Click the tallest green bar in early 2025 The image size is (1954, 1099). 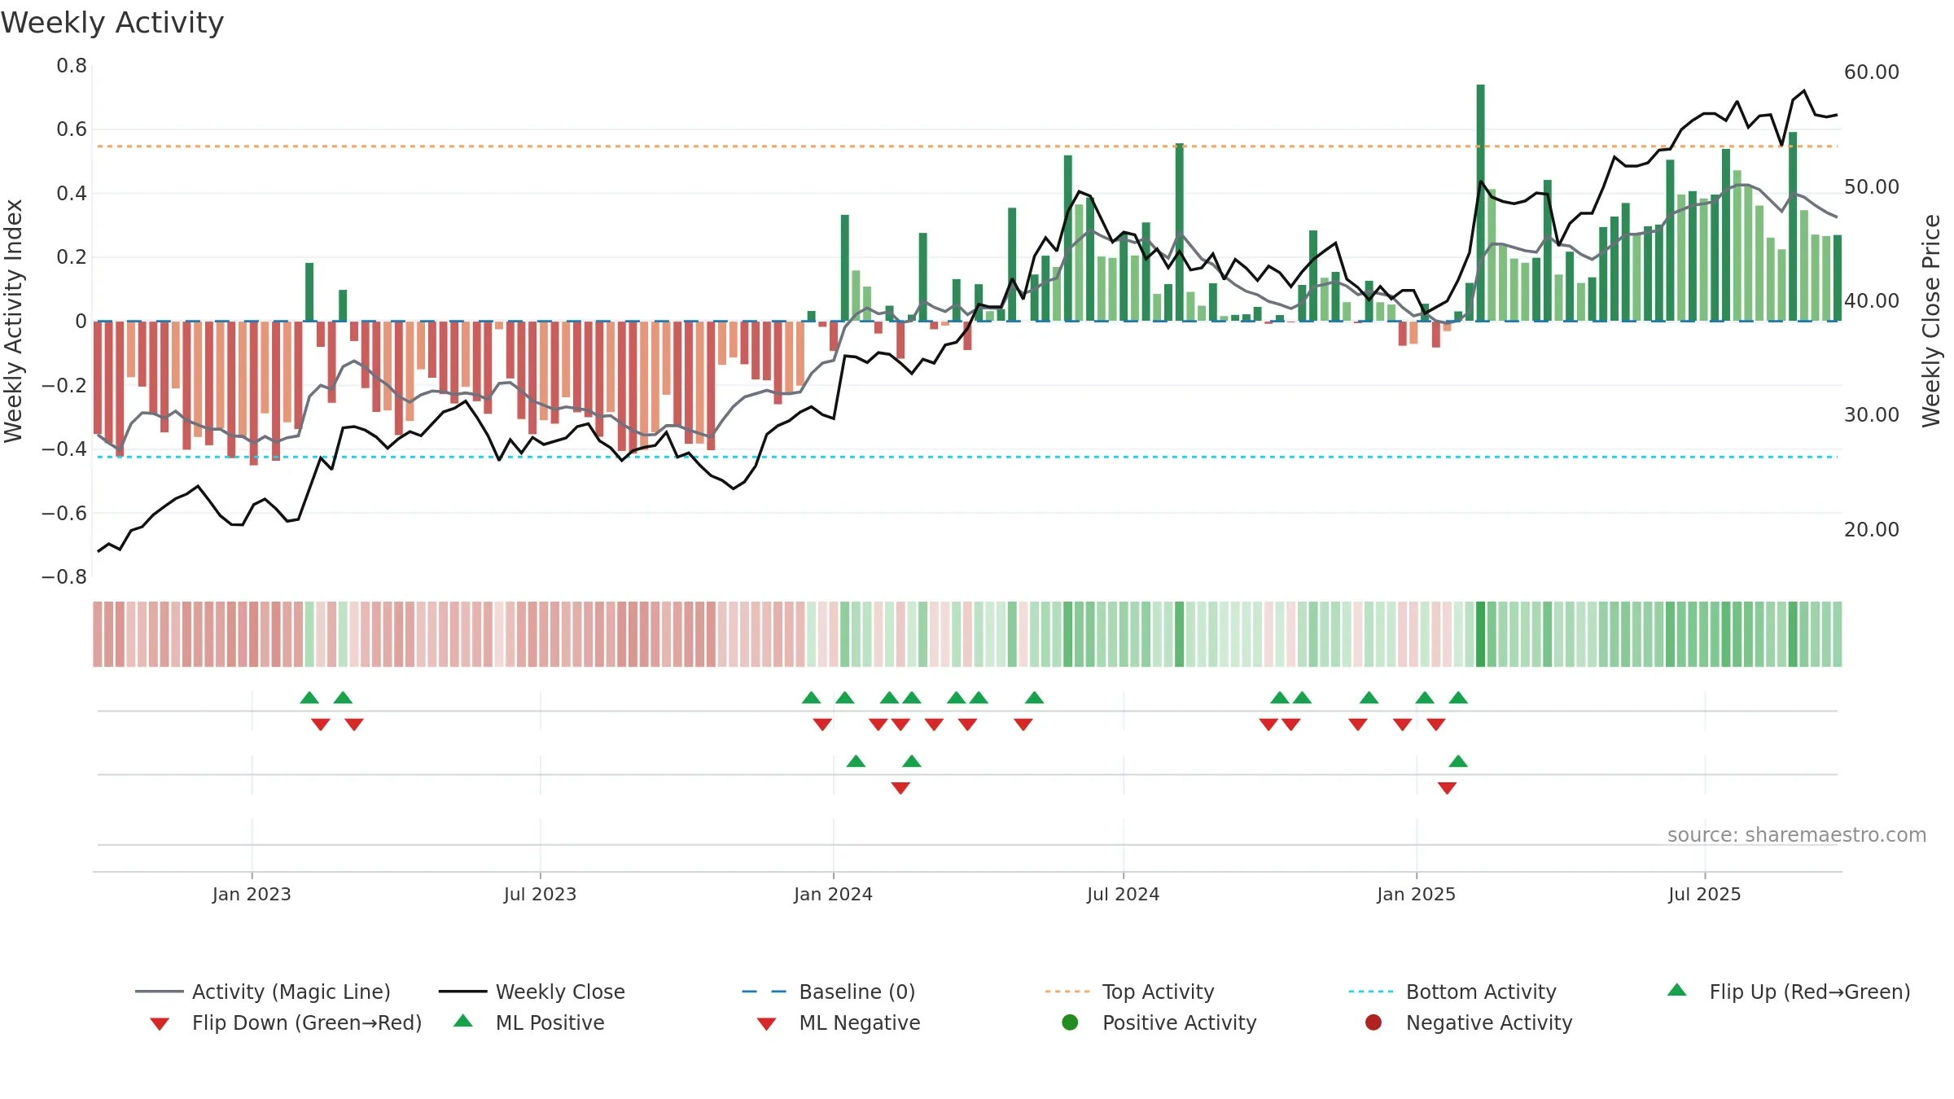pos(1480,203)
